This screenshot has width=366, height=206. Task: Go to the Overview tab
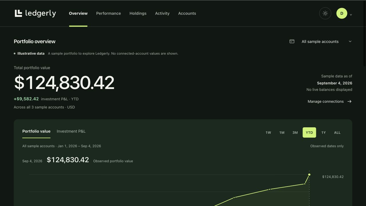coord(78,13)
